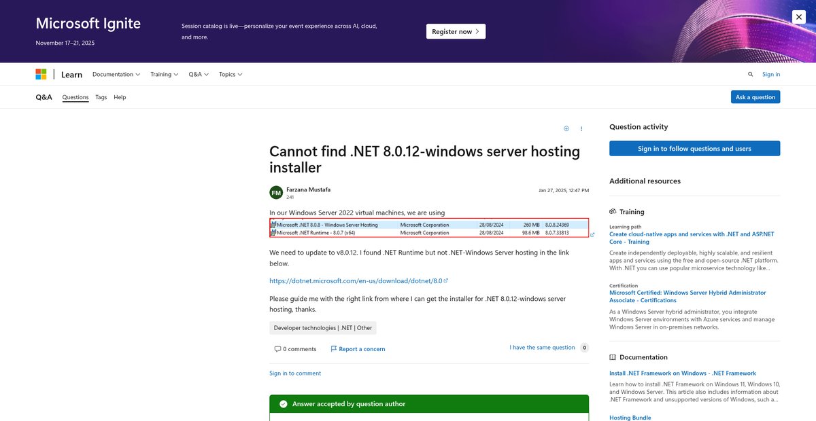The image size is (816, 421).
Task: Open image in new window icon
Action: 592,235
